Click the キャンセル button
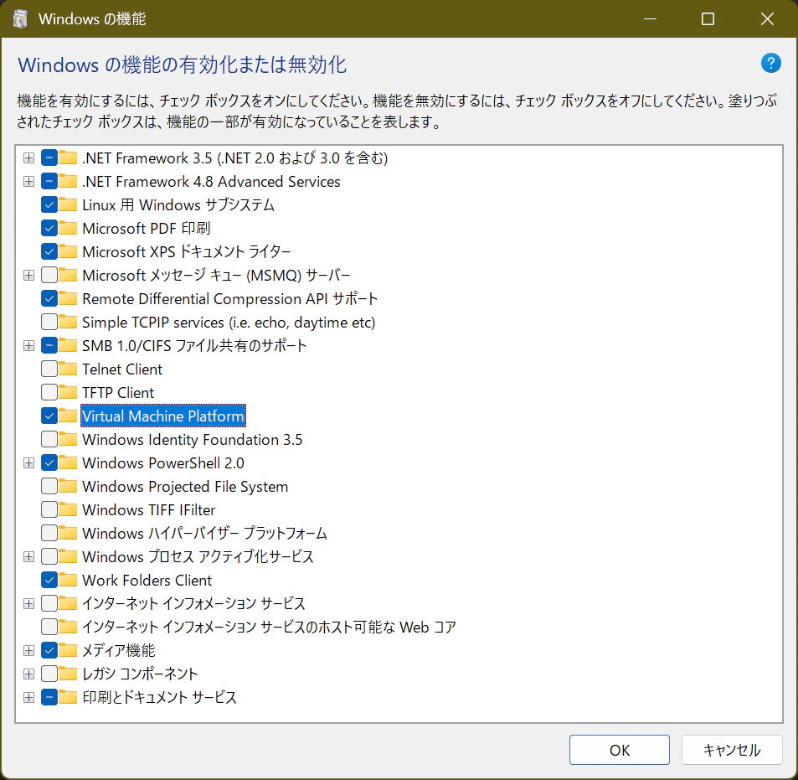 coord(731,750)
